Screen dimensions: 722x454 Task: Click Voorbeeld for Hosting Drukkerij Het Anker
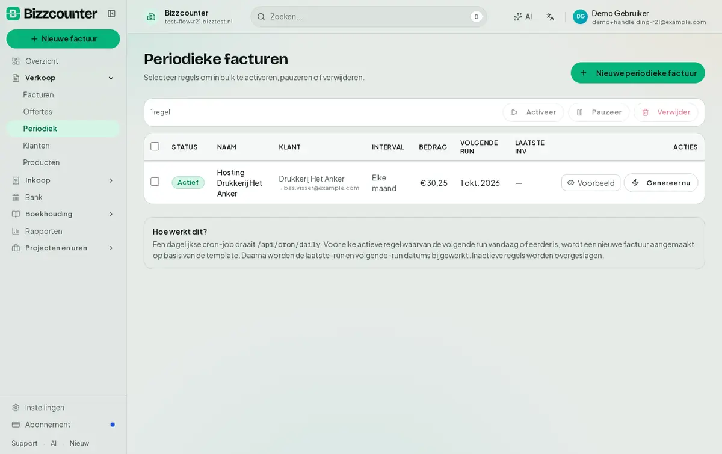pyautogui.click(x=591, y=183)
